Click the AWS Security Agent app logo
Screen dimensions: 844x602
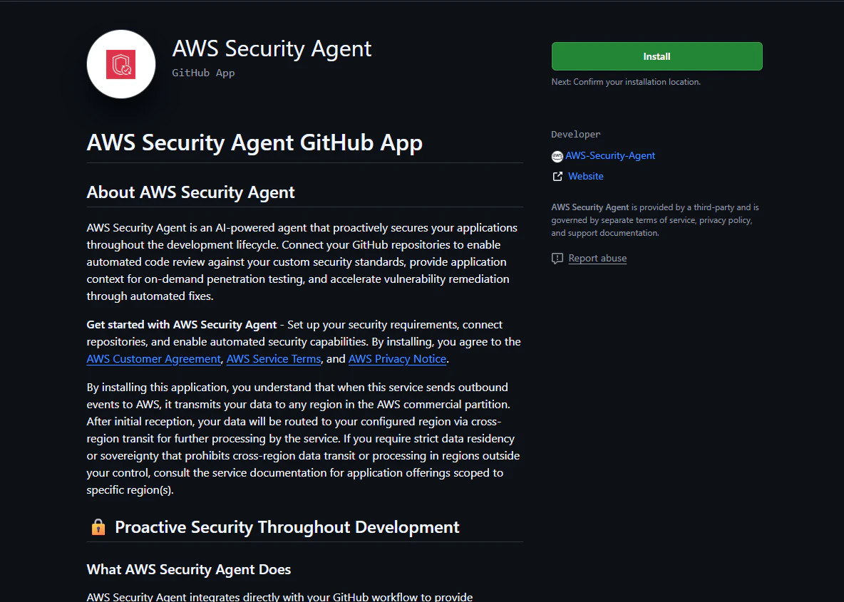click(x=121, y=64)
